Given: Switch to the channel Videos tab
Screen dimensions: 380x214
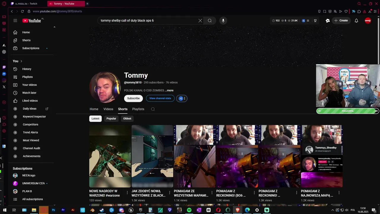Looking at the screenshot, I should tap(108, 109).
